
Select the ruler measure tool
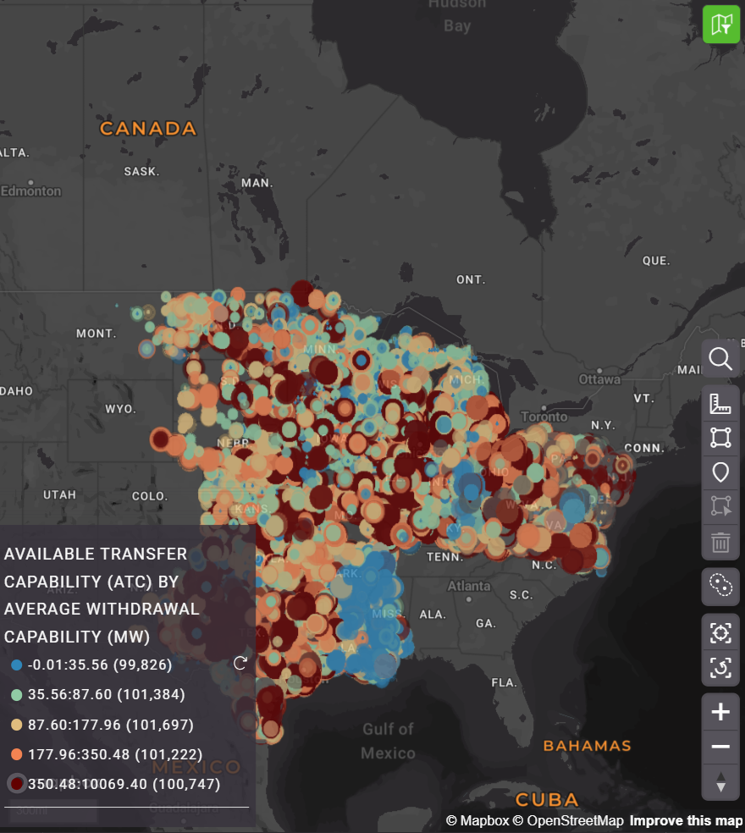pyautogui.click(x=720, y=404)
